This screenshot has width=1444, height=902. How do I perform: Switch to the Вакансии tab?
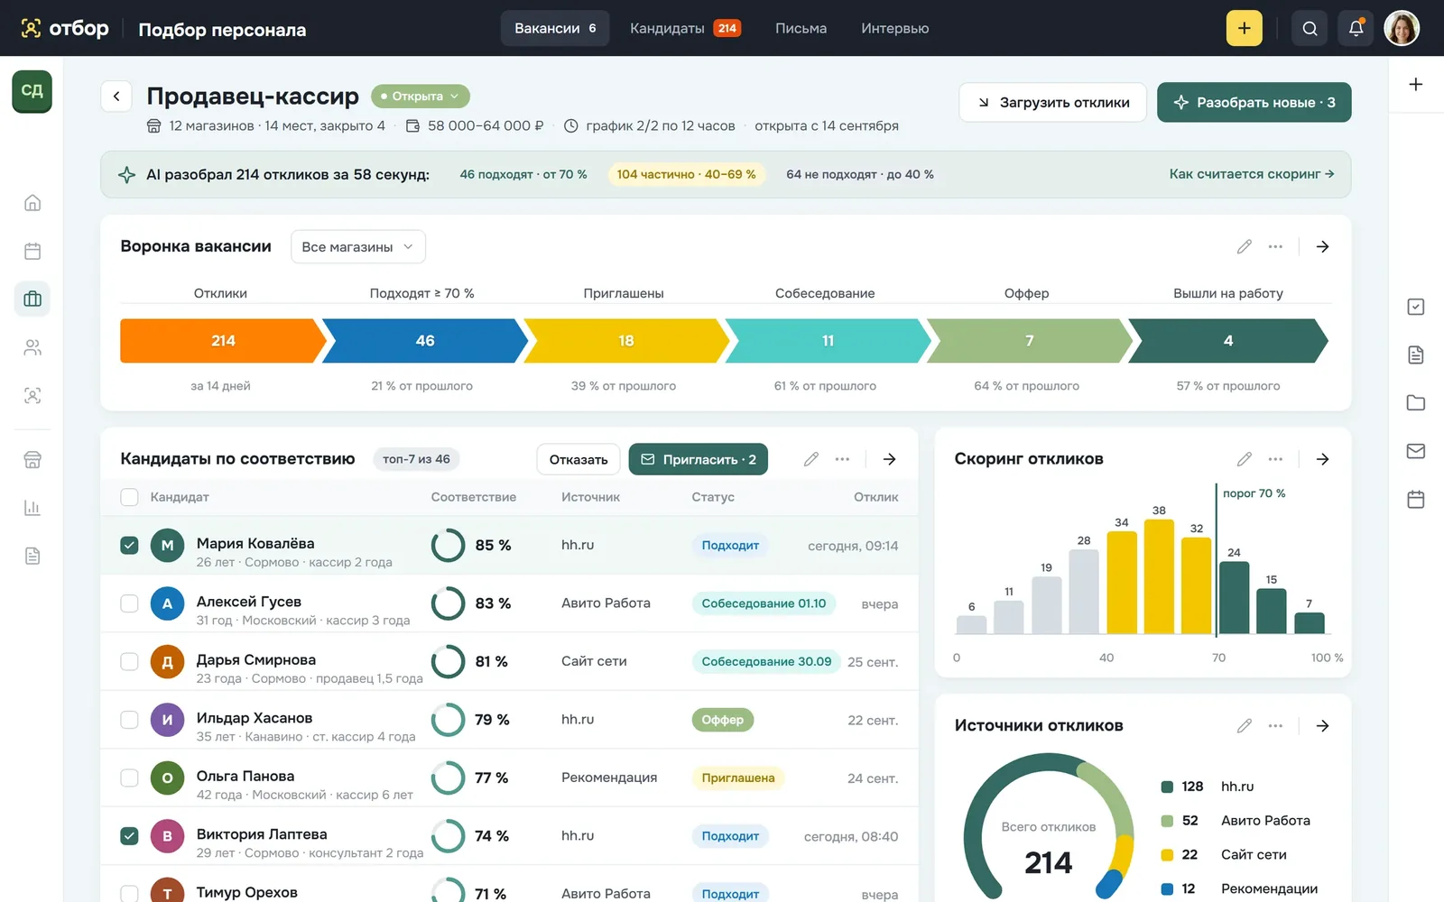555,28
